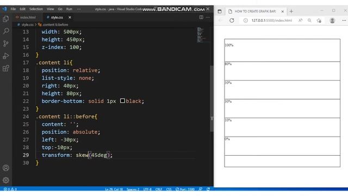The height and width of the screenshot is (196, 348).
Task: Click line number 17 in gutter
Action: [x=26, y=63]
